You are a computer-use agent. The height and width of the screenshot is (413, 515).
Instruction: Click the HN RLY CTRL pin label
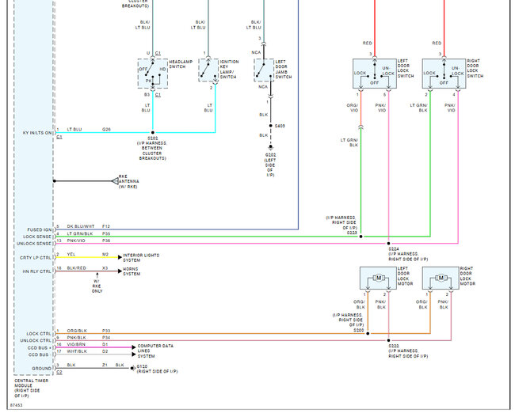tap(36, 271)
